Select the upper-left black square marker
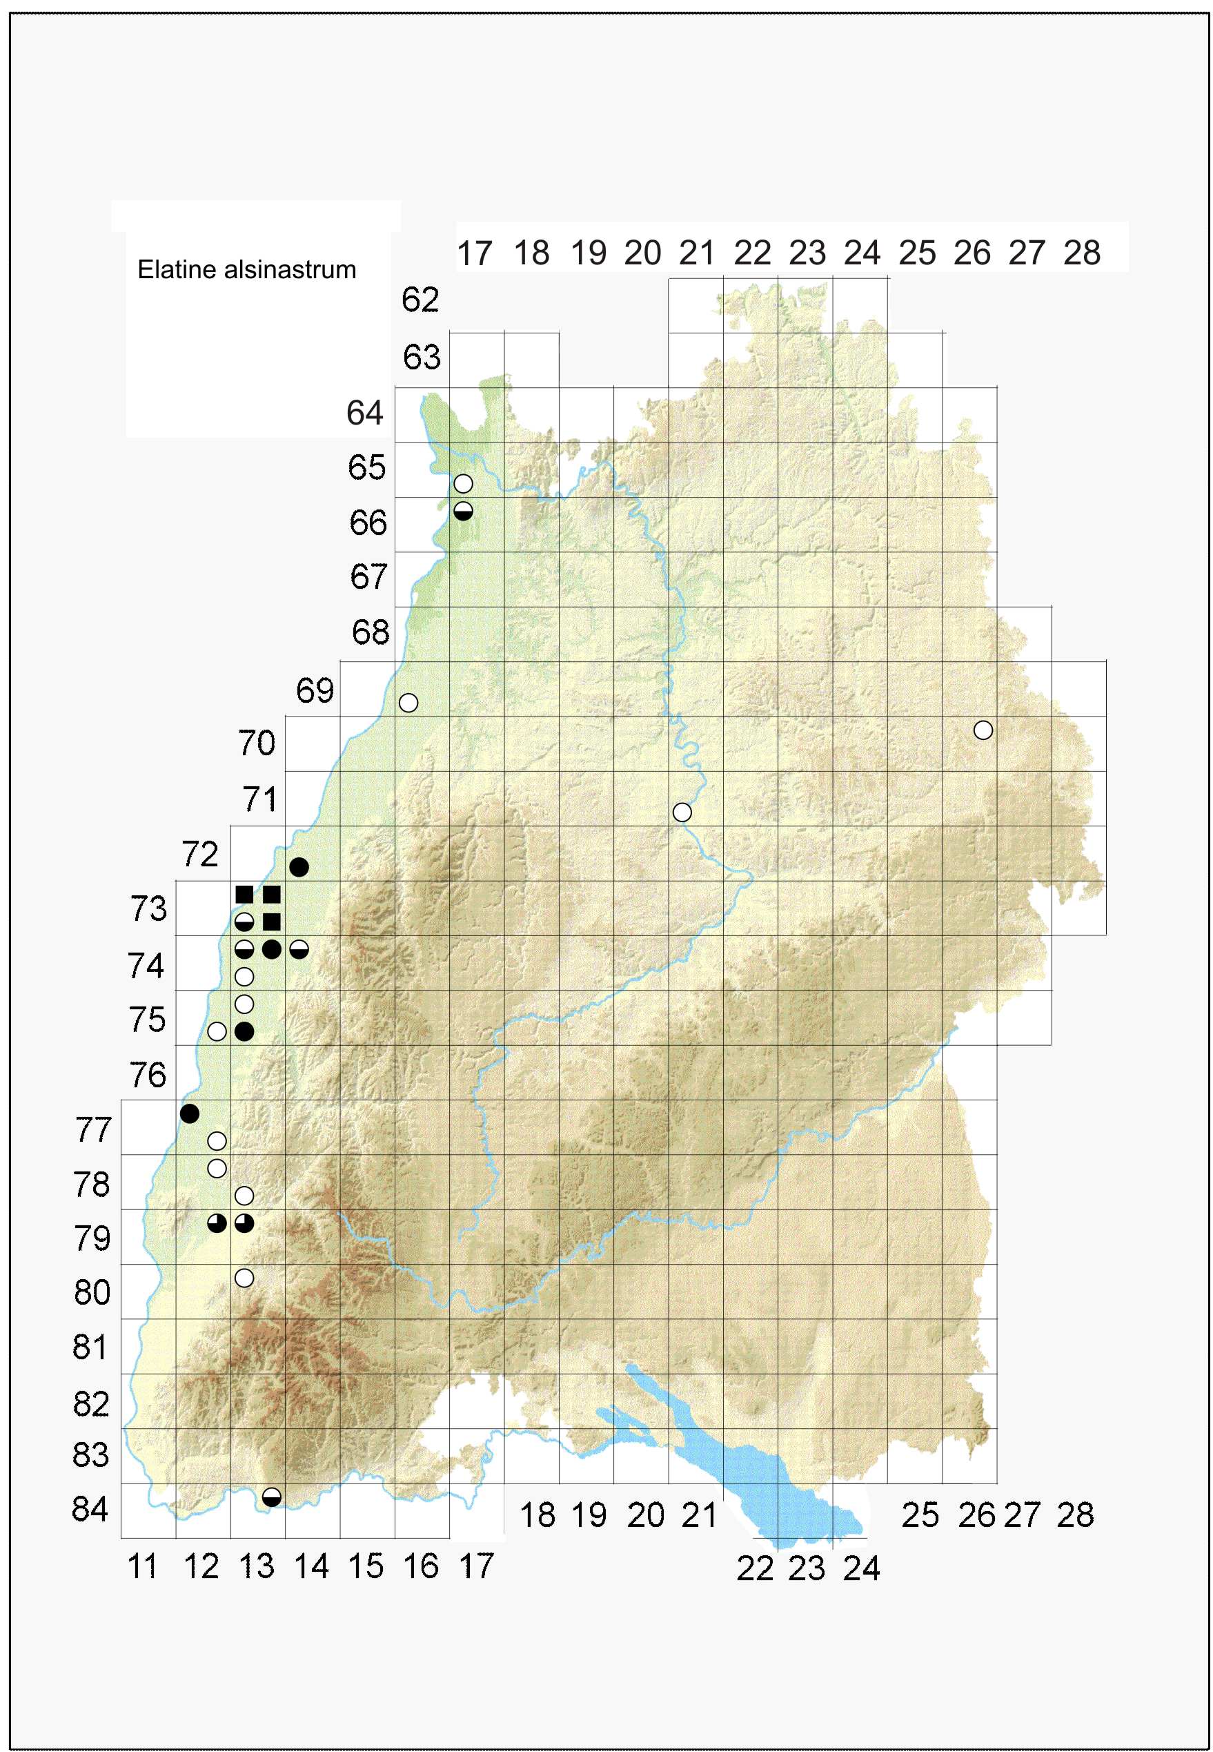Screen dimensions: 1213x1752 (x=244, y=894)
